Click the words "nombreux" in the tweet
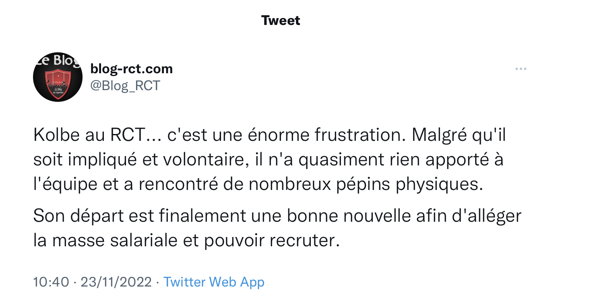This screenshot has width=591, height=299. click(x=287, y=184)
